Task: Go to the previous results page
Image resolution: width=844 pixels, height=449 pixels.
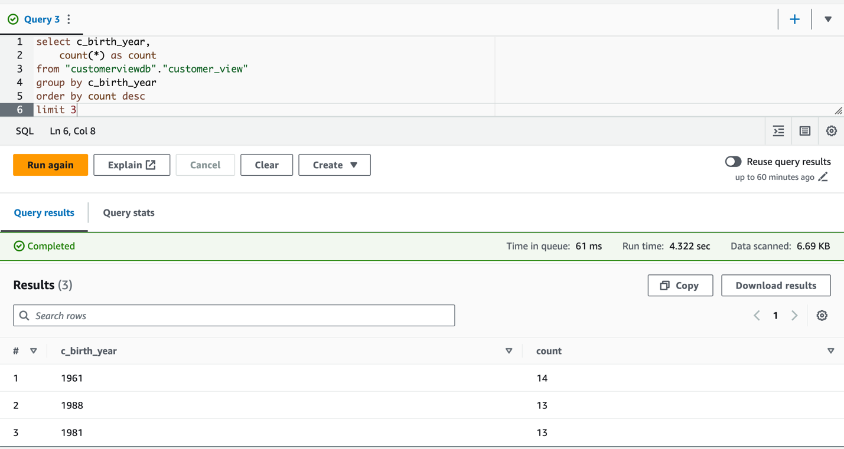Action: 757,316
